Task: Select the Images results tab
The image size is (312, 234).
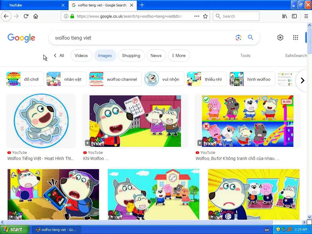Action: point(105,55)
